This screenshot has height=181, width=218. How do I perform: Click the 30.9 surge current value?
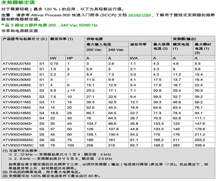click(x=157, y=91)
